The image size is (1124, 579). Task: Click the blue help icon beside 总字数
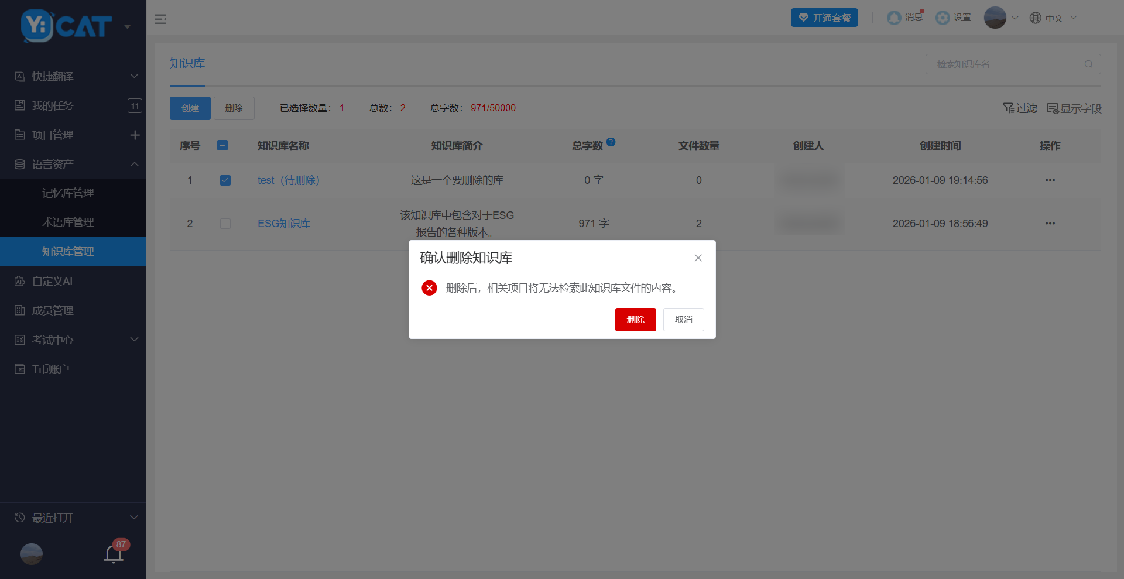point(611,142)
